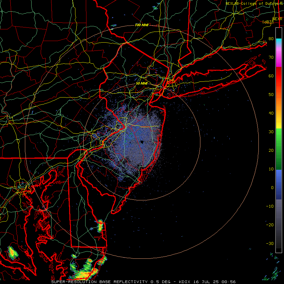Click the "50 NMI" range ring label
Image resolution: width=284 pixels, height=284 pixels.
pos(142,83)
